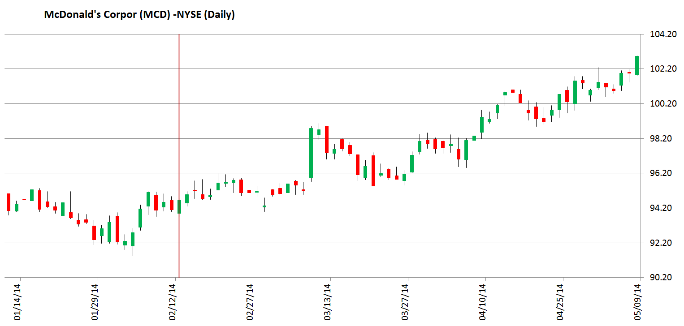Screen dimensions: 684x326
Task: Click the 104.20 price axis label
Action: coord(663,34)
